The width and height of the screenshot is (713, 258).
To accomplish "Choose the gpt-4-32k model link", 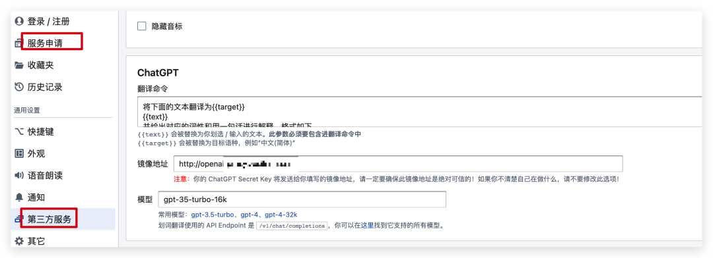I will 281,215.
